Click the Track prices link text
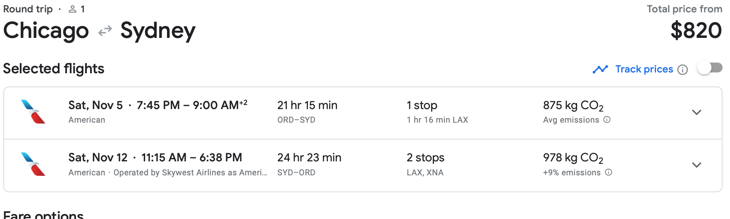 coord(644,69)
